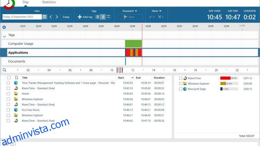Check the Windows Explorer summary checkbox
Viewport: 260px width, 146px height.
click(181, 84)
